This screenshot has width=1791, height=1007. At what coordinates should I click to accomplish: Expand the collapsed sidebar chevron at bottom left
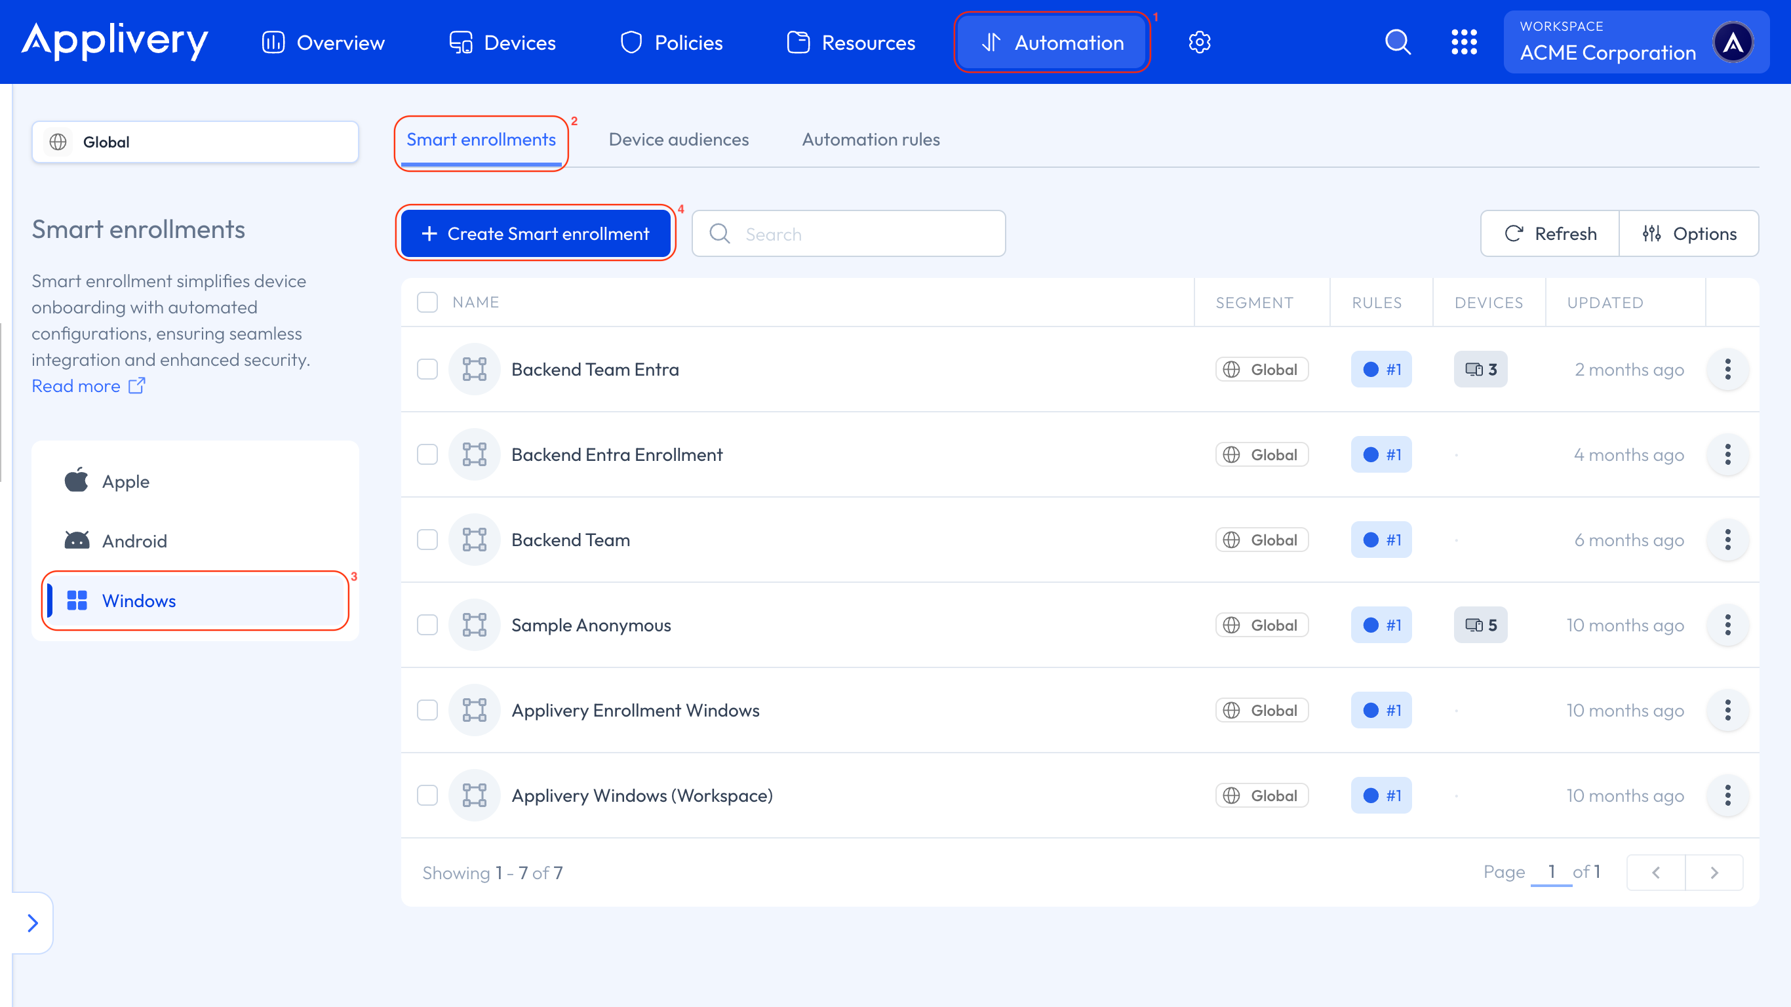33,923
